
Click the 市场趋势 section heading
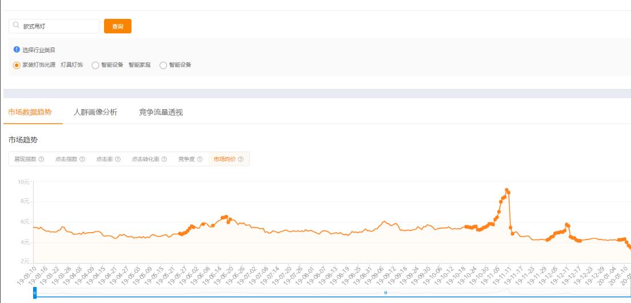[x=23, y=140]
